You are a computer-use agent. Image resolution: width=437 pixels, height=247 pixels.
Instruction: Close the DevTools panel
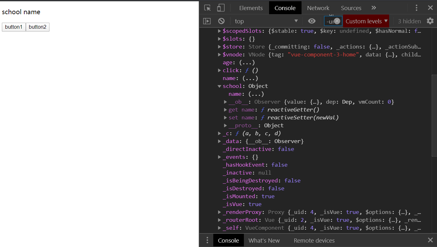tap(430, 8)
